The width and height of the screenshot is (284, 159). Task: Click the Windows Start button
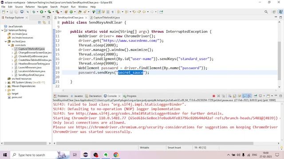(5, 155)
